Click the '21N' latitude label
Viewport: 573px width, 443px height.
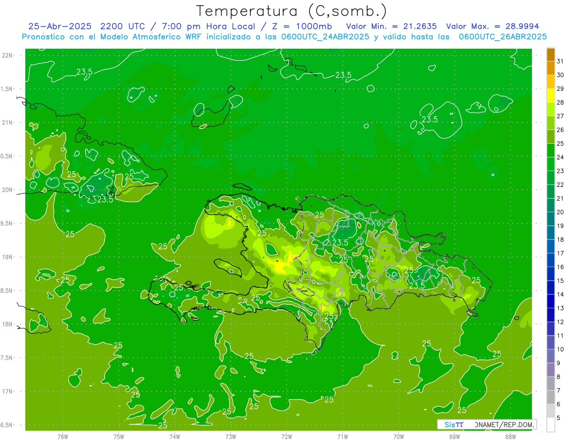tap(7, 122)
